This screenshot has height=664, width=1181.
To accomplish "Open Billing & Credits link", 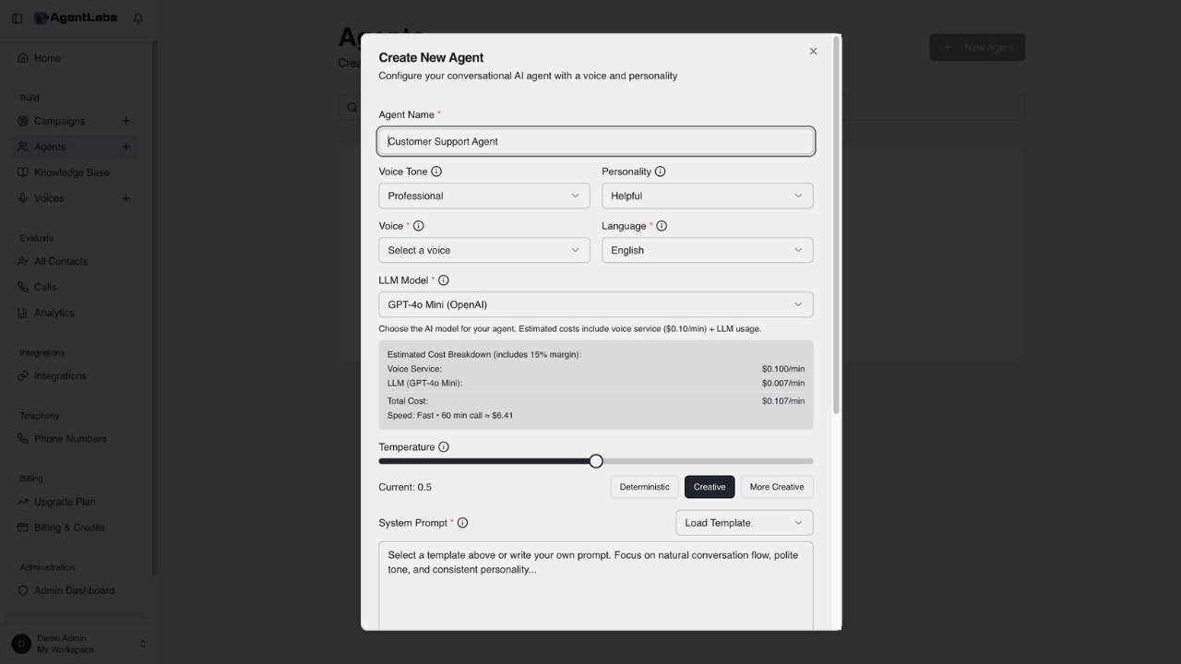I will pyautogui.click(x=75, y=528).
